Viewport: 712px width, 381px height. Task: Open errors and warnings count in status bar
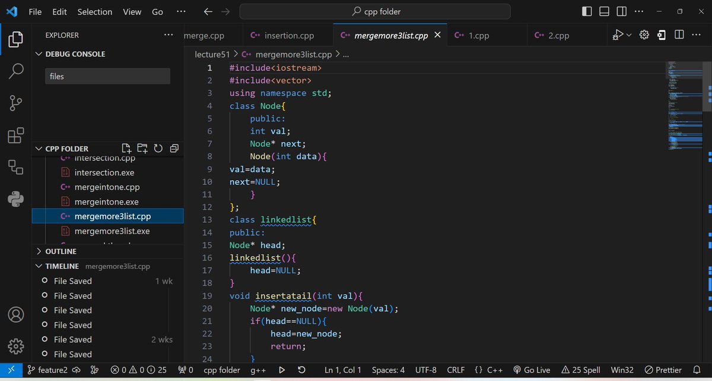point(138,370)
